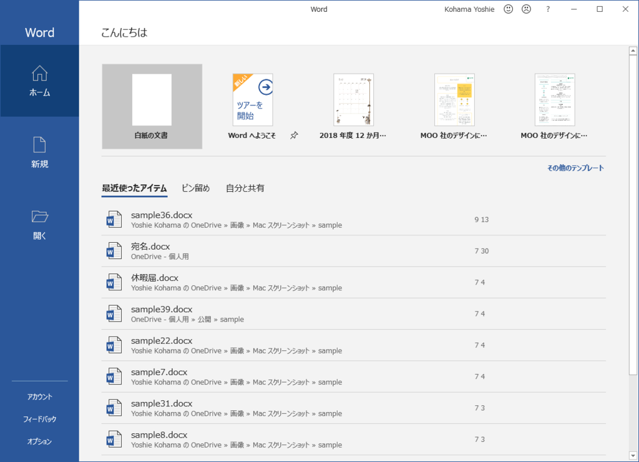639x462 pixels.
Task: Click the Word file icon for sample31.docx
Action: 114,408
